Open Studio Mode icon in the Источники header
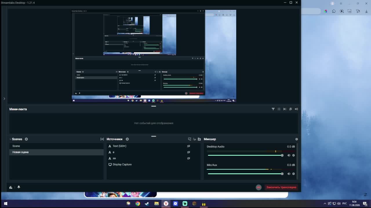Viewport: 371px width, 208px height. (190, 139)
